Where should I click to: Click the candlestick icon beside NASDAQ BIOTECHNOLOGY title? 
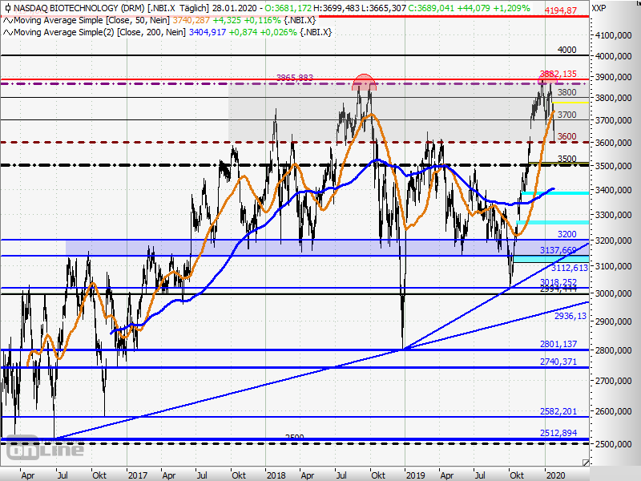(x=7, y=8)
